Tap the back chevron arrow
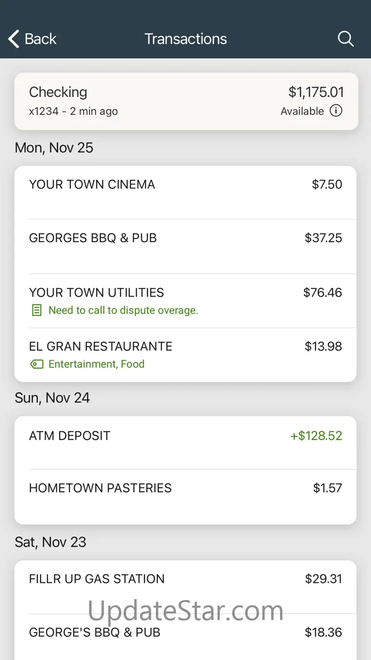 (x=14, y=39)
